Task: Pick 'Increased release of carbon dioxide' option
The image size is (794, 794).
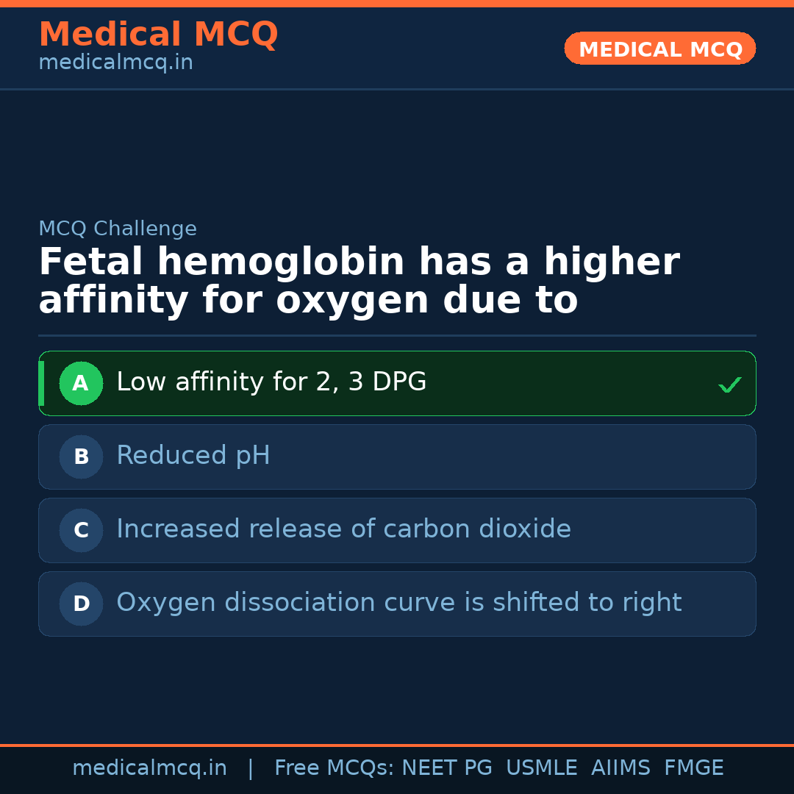Action: click(x=343, y=529)
